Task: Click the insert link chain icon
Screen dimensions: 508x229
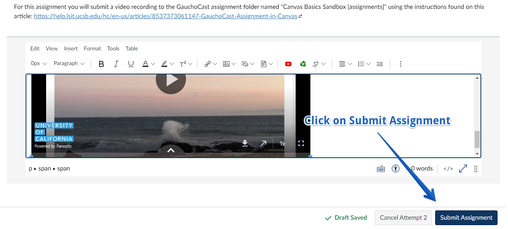Action: click(208, 64)
